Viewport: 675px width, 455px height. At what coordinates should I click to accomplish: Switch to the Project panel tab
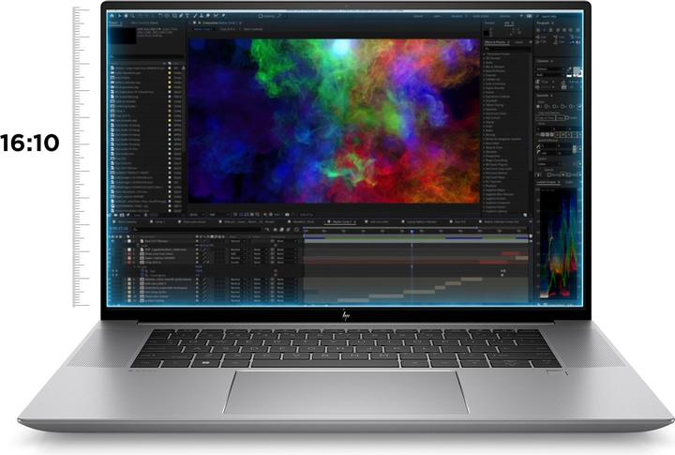(x=114, y=23)
